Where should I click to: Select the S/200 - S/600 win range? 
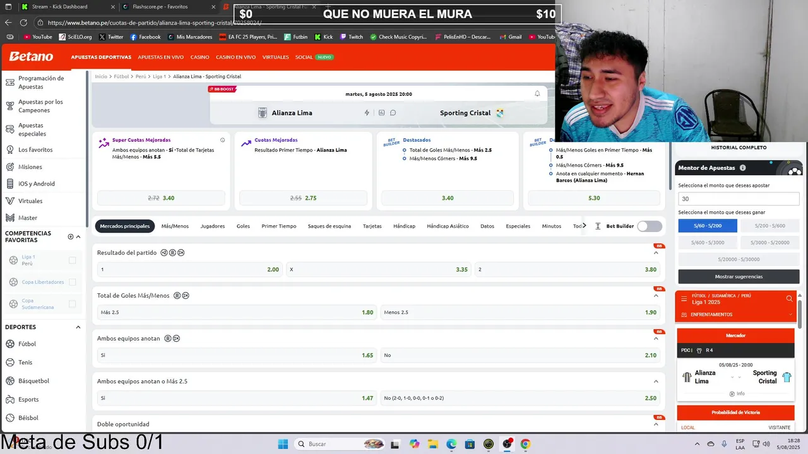[x=769, y=226]
